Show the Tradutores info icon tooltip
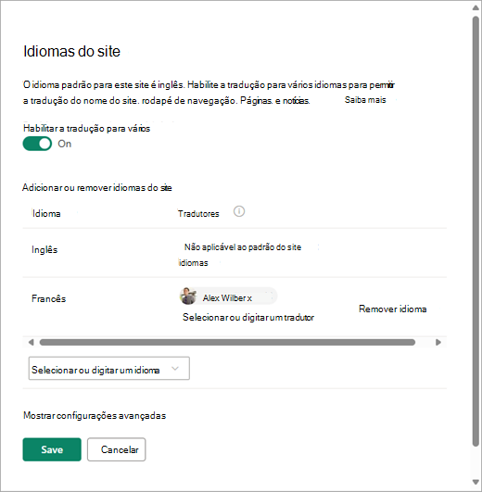 (239, 211)
